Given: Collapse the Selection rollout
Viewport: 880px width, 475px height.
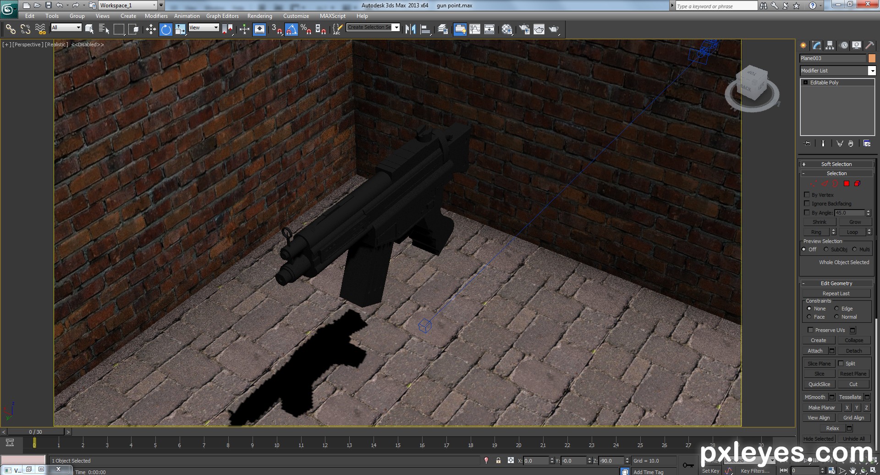Looking at the screenshot, I should pyautogui.click(x=836, y=173).
